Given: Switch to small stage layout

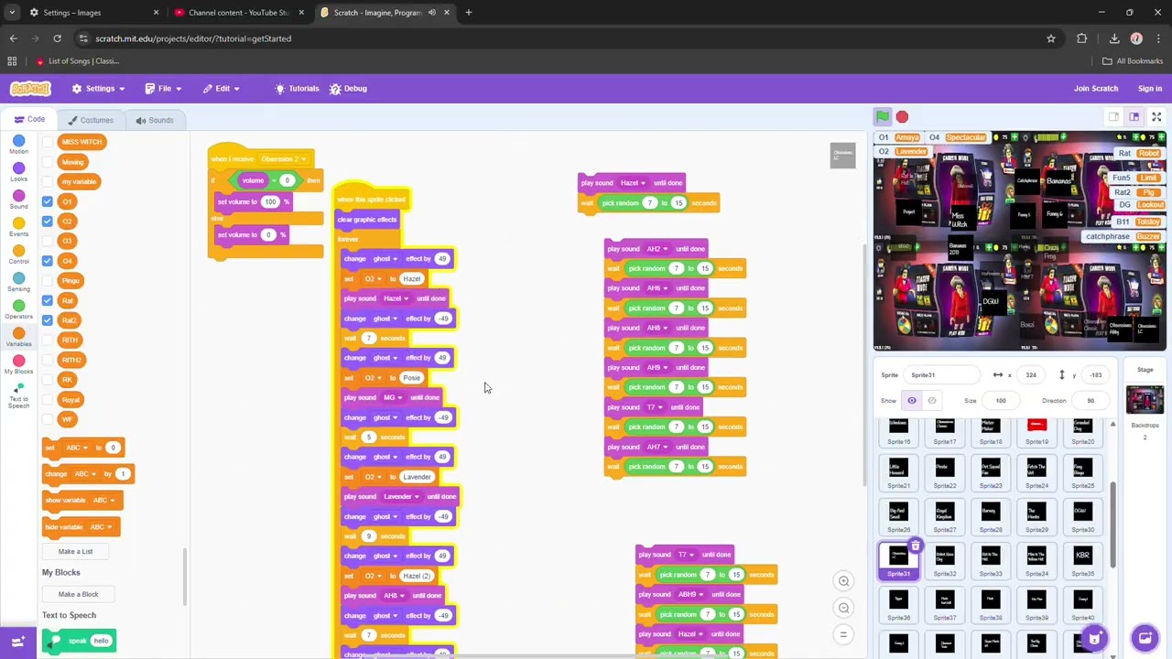Looking at the screenshot, I should coord(1113,117).
